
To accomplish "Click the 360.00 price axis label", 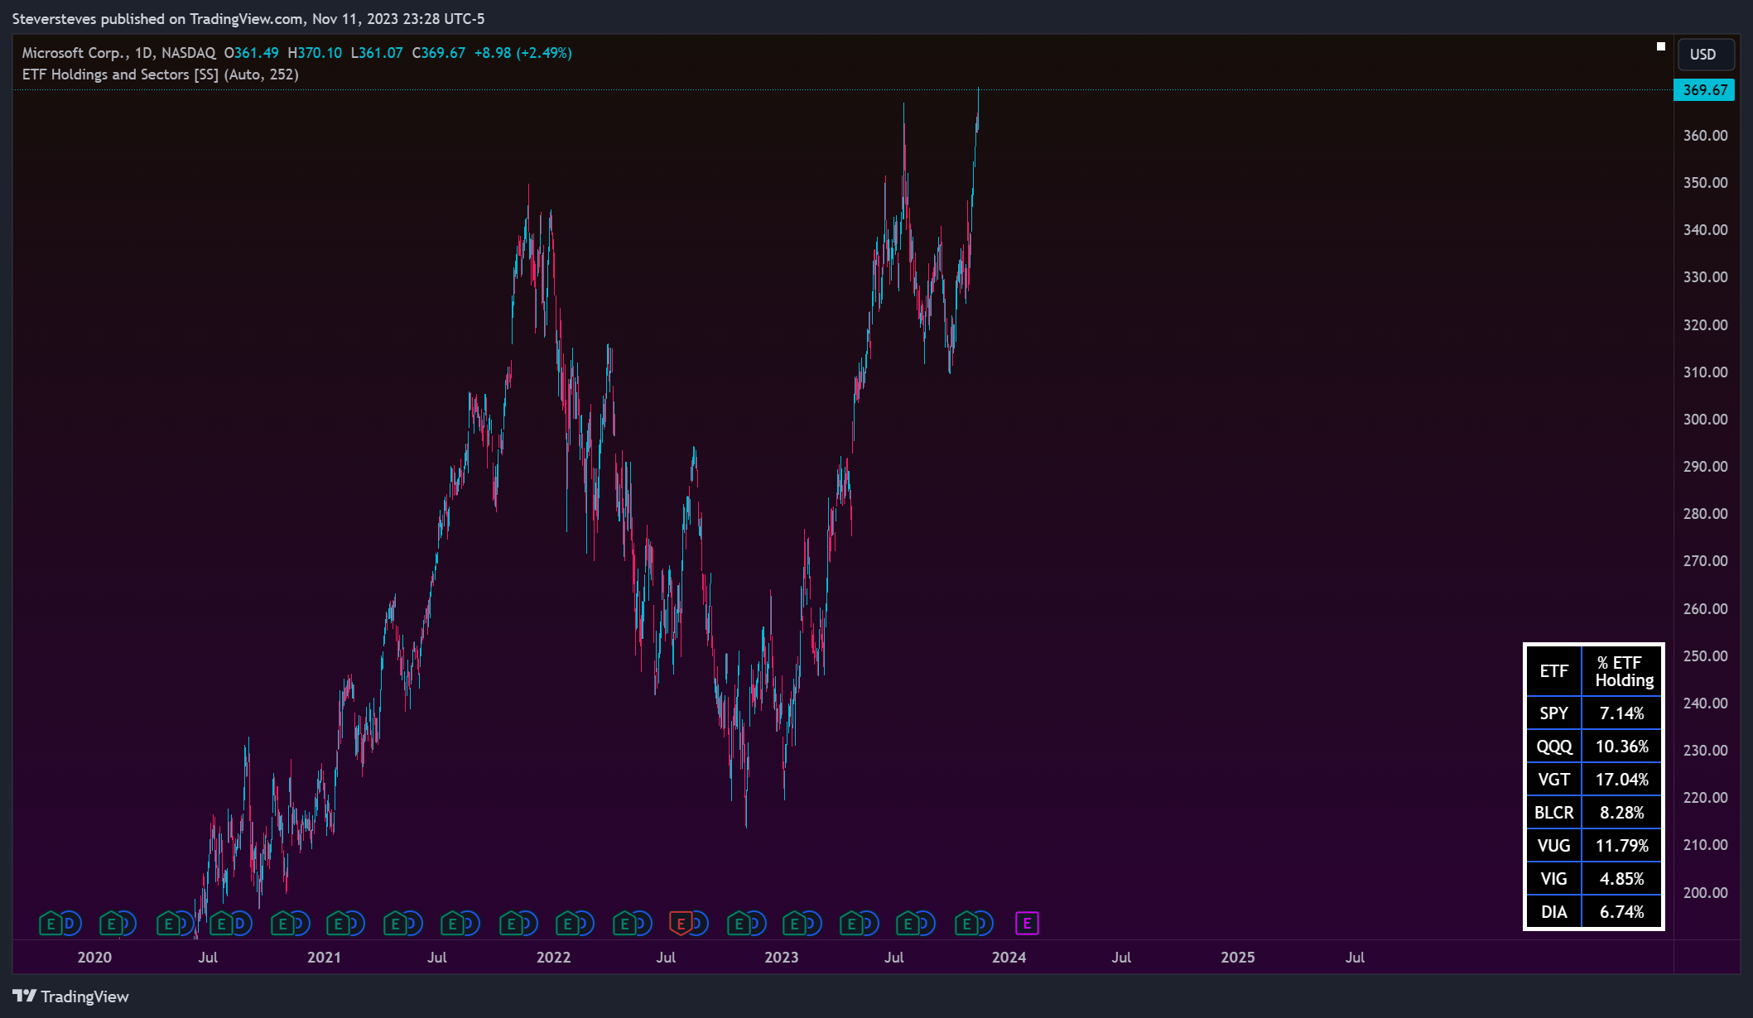I will point(1705,136).
